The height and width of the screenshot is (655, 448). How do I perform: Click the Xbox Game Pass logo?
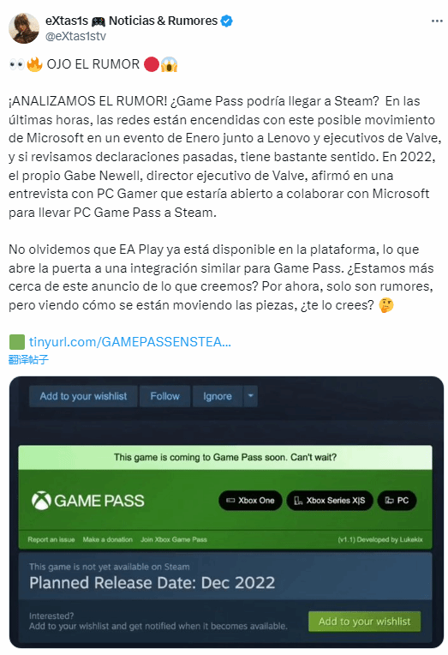pos(88,501)
